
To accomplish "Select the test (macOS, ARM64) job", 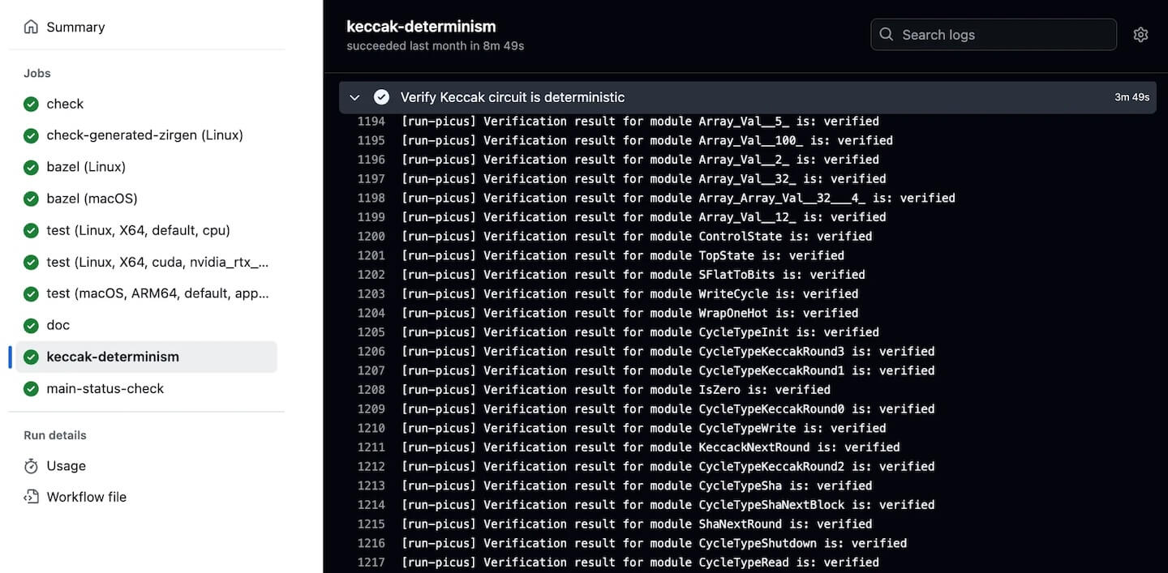I will tap(157, 293).
